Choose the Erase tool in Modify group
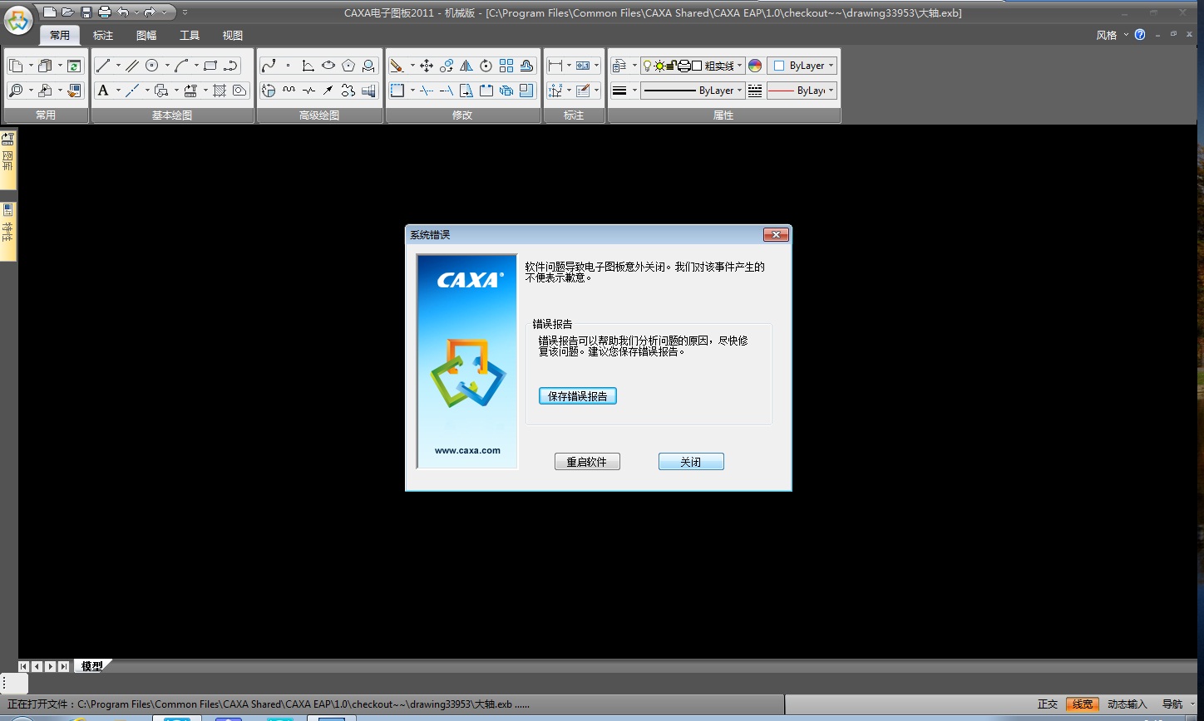 point(397,66)
